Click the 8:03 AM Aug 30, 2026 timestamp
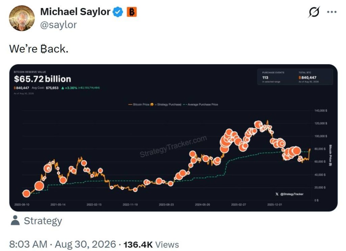346x251 pixels. click(63, 244)
